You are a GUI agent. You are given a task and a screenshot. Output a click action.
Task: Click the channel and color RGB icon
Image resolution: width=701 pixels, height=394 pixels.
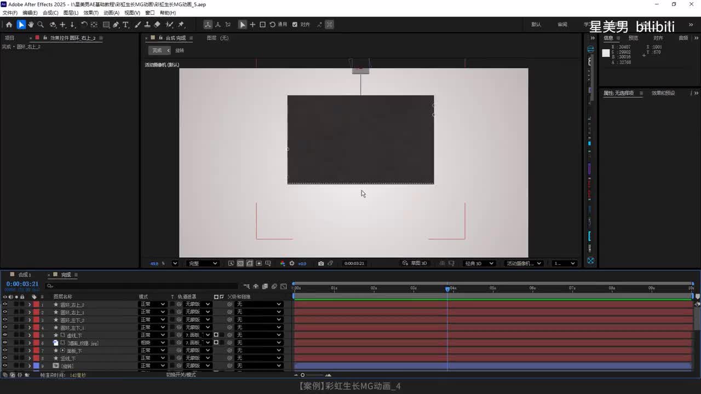point(283,263)
